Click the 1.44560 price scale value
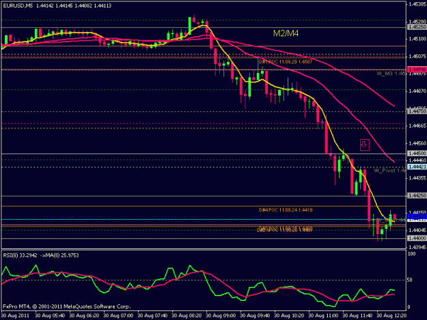Viewport: 427px width, 320px height. tap(417, 143)
